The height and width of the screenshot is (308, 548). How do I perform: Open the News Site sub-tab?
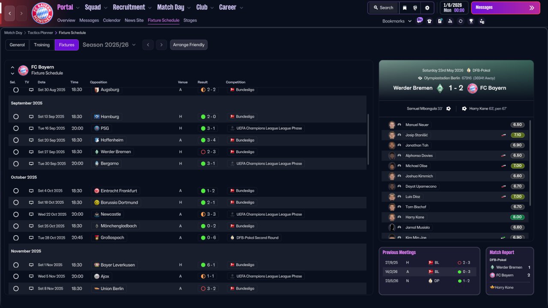click(134, 20)
